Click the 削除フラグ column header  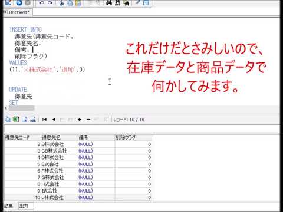tap(133, 137)
